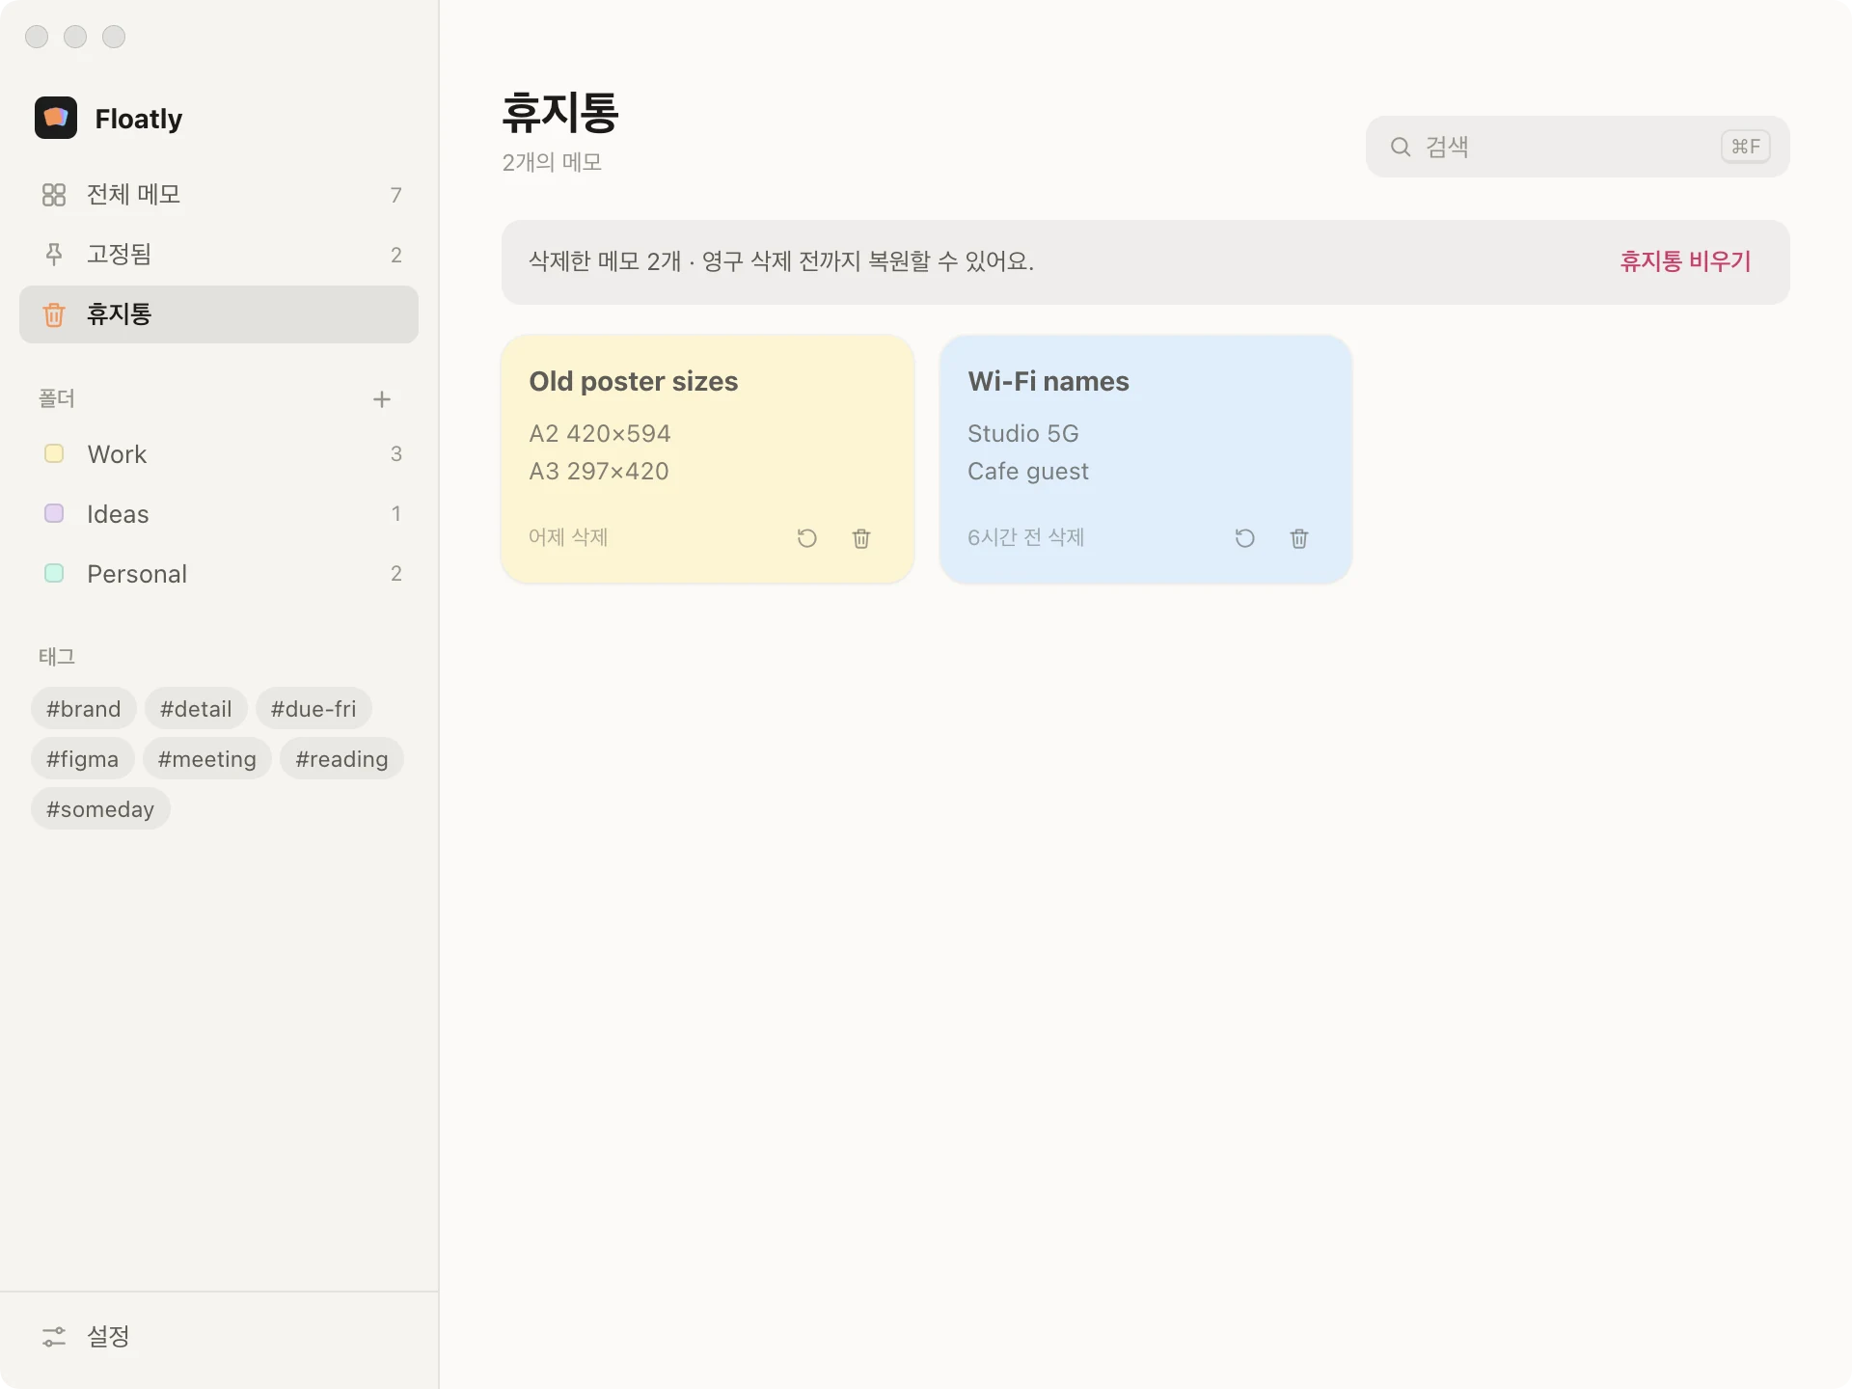Click the orange trash icon in sidebar
This screenshot has width=1852, height=1389.
[x=54, y=314]
